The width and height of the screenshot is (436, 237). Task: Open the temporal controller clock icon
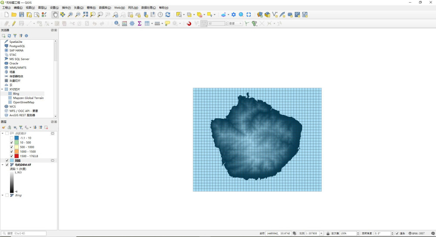point(160,15)
